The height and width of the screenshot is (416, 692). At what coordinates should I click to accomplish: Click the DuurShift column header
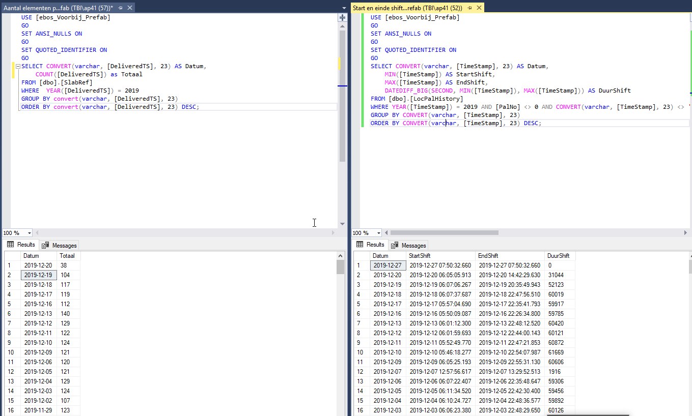coord(558,256)
